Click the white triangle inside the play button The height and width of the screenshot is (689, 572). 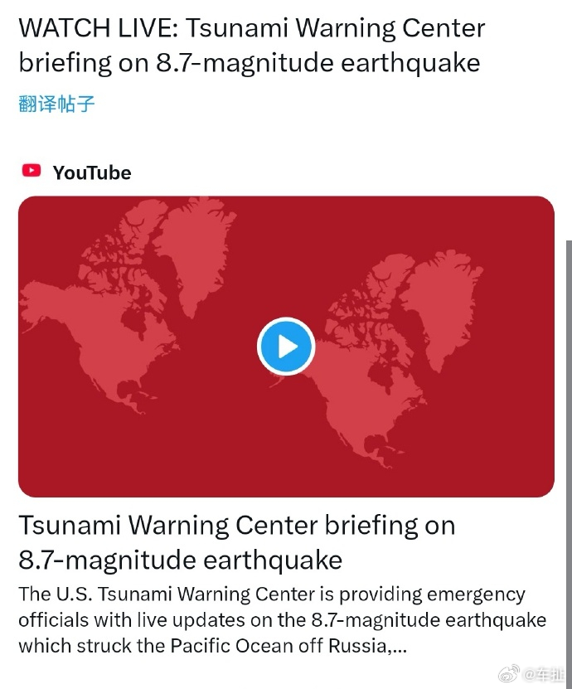pos(288,347)
